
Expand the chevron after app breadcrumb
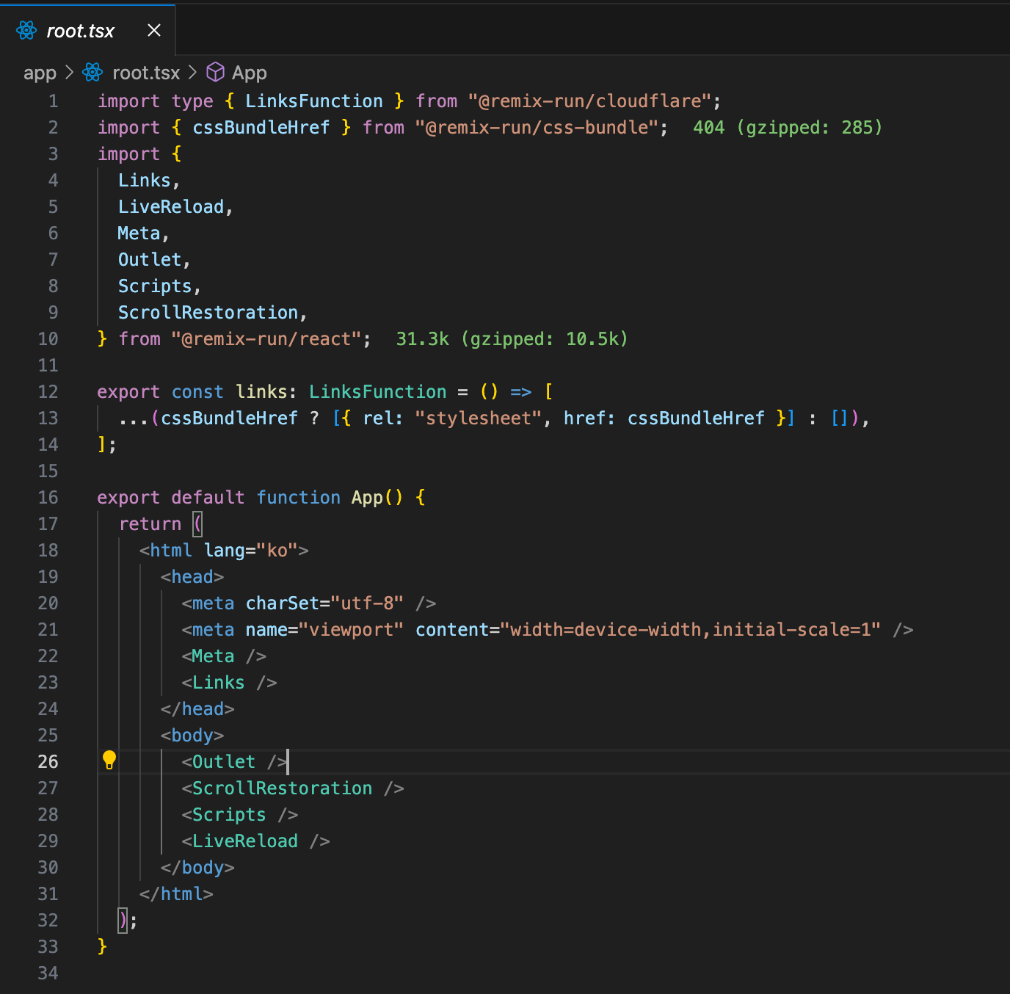coord(70,72)
